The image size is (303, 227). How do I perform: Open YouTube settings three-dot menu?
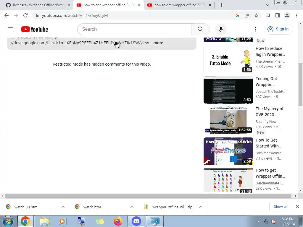pyautogui.click(x=255, y=29)
